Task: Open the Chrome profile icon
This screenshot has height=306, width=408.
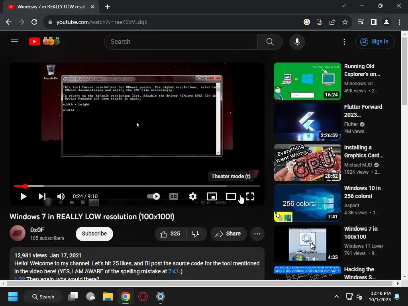Action: 386,22
